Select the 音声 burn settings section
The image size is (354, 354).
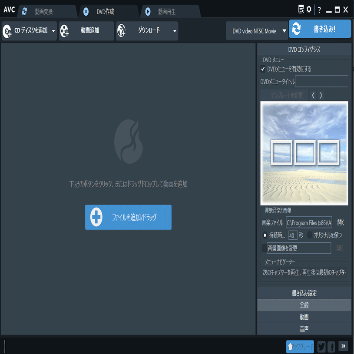coord(304,329)
